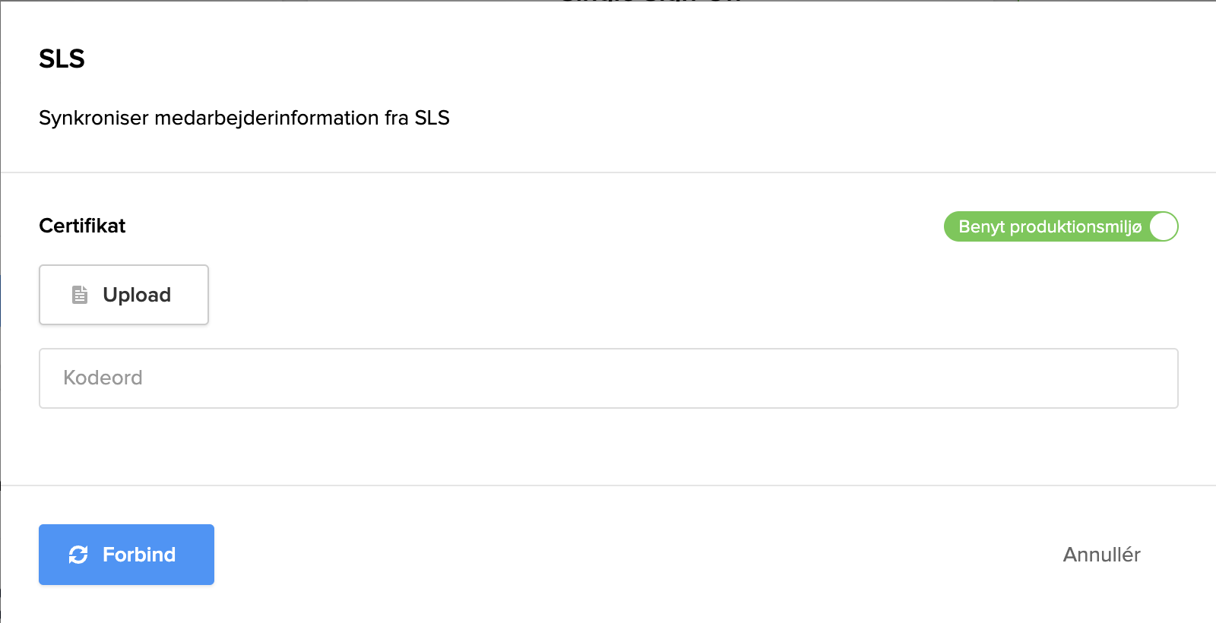Image resolution: width=1216 pixels, height=623 pixels.
Task: Click the divider line below the description
Action: [608, 172]
